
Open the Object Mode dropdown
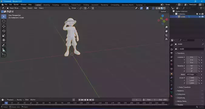[14, 8]
